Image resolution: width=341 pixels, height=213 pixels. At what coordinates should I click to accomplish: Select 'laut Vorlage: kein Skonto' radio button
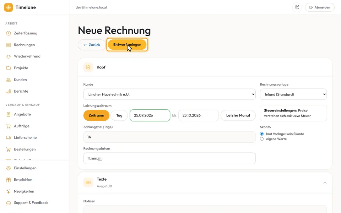pyautogui.click(x=262, y=134)
